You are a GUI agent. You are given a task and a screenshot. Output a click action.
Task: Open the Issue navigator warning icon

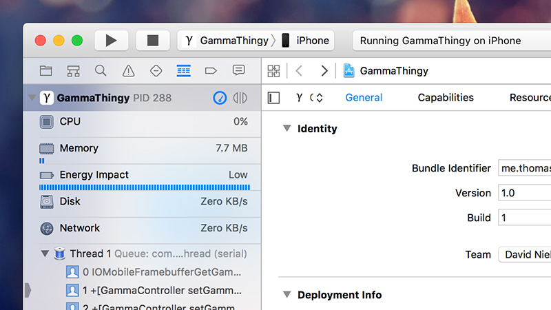[x=128, y=71]
